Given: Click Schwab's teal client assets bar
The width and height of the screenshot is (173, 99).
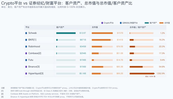Looking at the screenshot, I should click(66, 33).
